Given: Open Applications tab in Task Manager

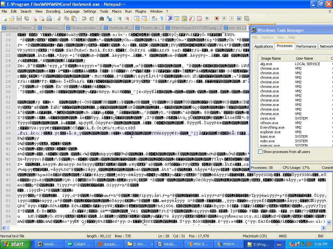Looking at the screenshot, I should click(263, 46).
